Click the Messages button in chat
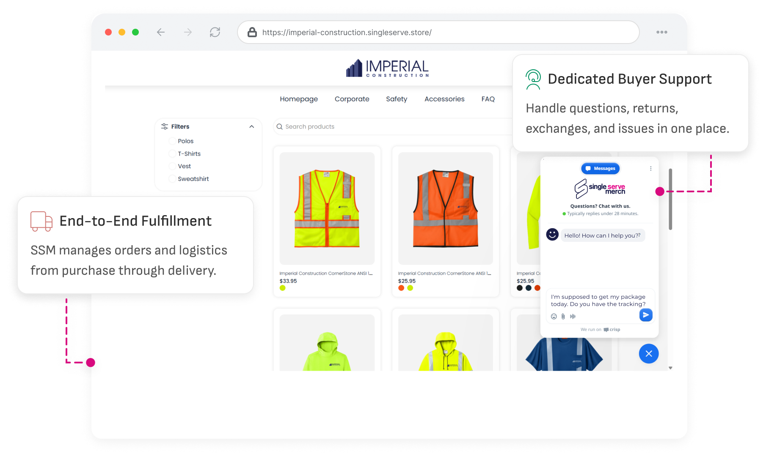Viewport: 766px width, 459px height. point(601,169)
